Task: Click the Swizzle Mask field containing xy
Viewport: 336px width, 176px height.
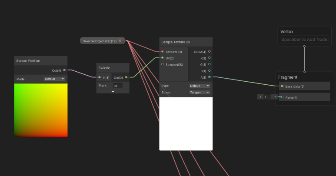Action: tap(118, 86)
